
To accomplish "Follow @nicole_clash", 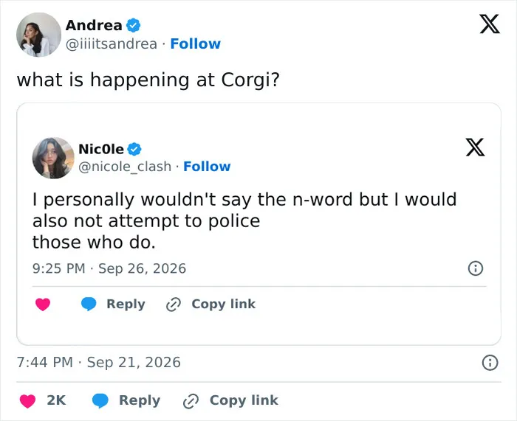I will (207, 167).
